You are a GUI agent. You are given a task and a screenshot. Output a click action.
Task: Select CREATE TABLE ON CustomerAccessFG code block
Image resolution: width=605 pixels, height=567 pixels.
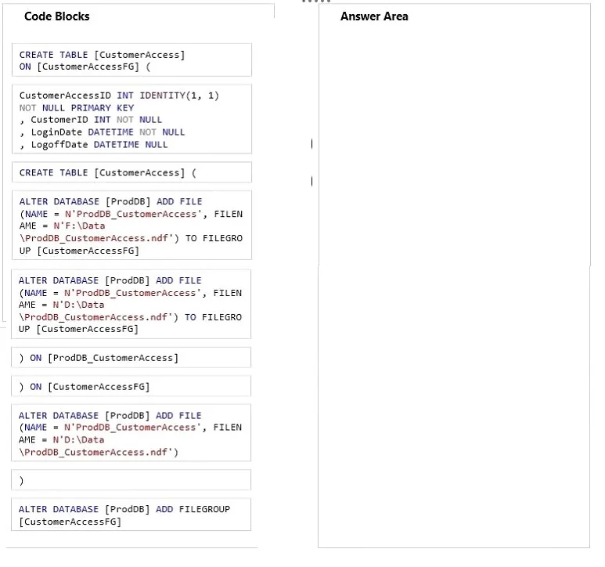[x=131, y=60]
